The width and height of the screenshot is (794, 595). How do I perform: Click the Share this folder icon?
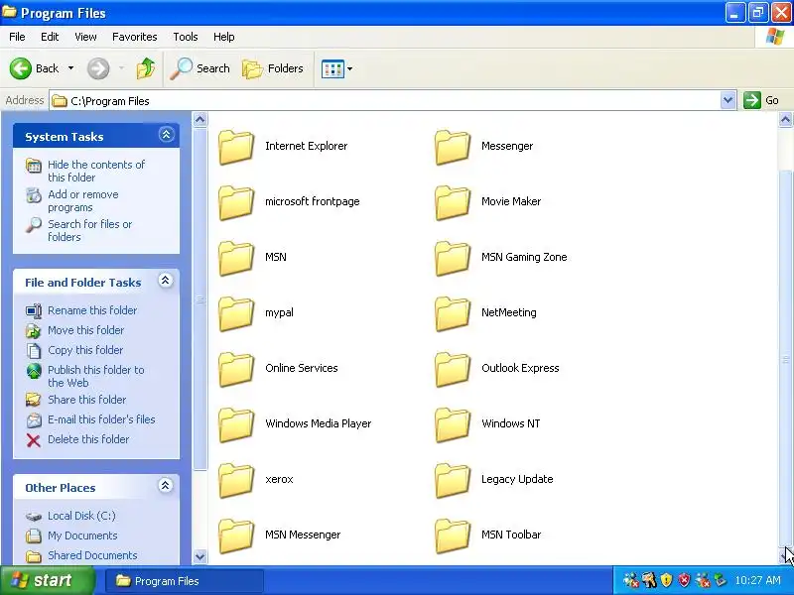pyautogui.click(x=34, y=400)
